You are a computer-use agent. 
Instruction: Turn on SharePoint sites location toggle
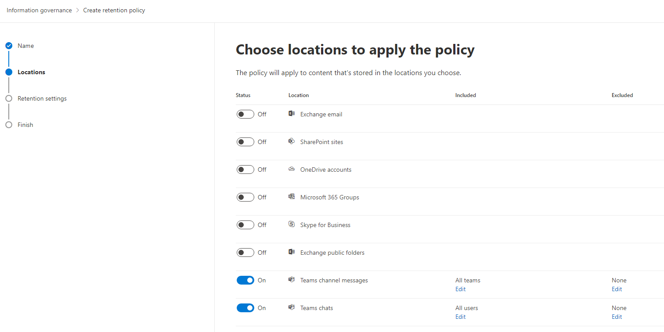pos(245,142)
